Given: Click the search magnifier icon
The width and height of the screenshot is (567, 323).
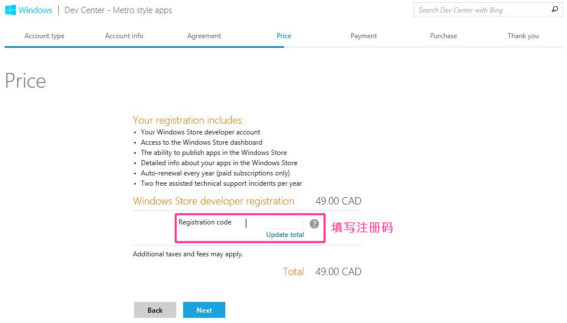Looking at the screenshot, I should click(554, 10).
